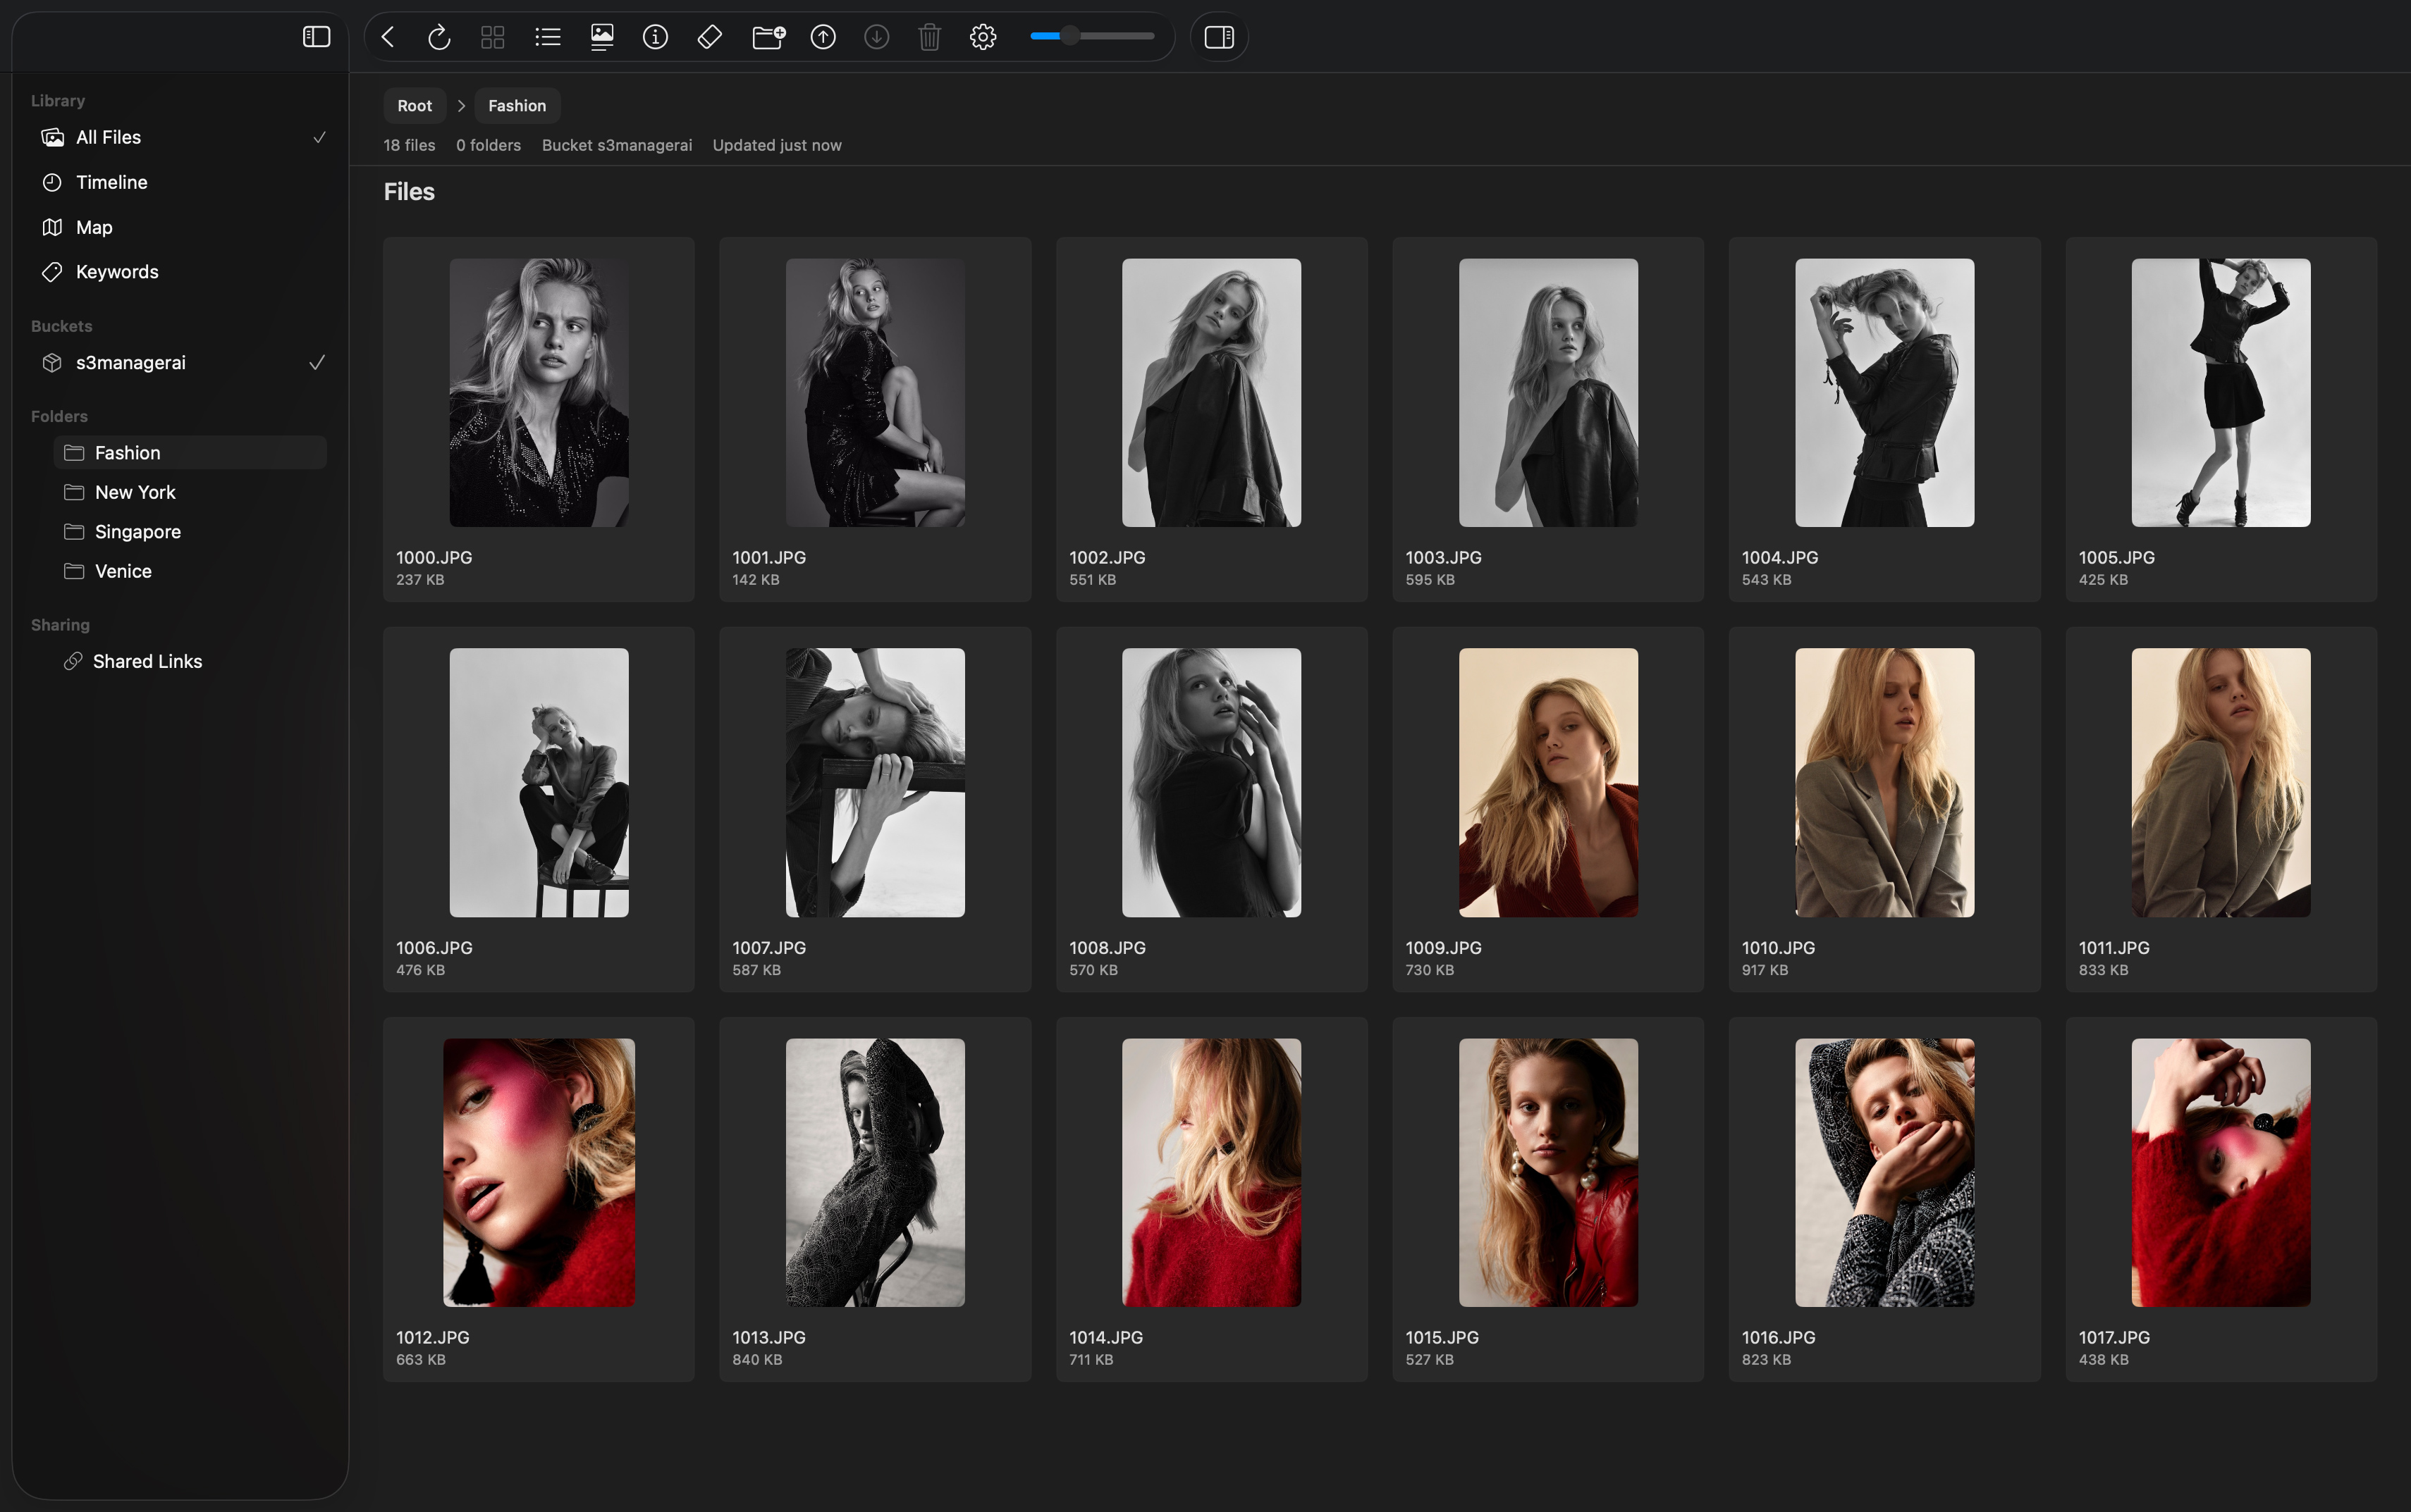Open the New York folder
Image resolution: width=2411 pixels, height=1512 pixels.
click(x=135, y=492)
